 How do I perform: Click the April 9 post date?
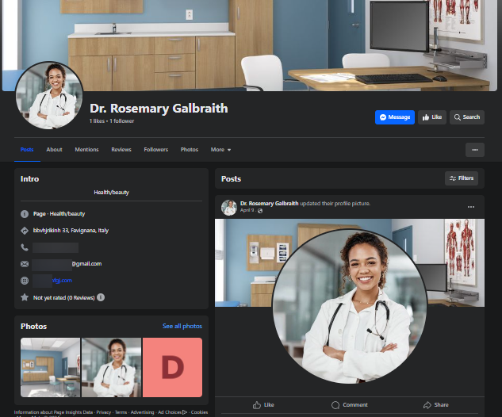tap(247, 210)
